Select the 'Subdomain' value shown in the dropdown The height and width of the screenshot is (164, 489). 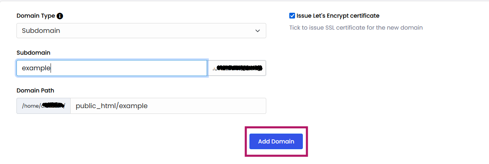[x=41, y=31]
